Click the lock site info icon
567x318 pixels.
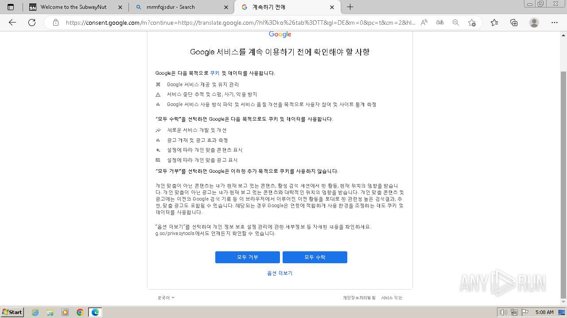point(56,23)
